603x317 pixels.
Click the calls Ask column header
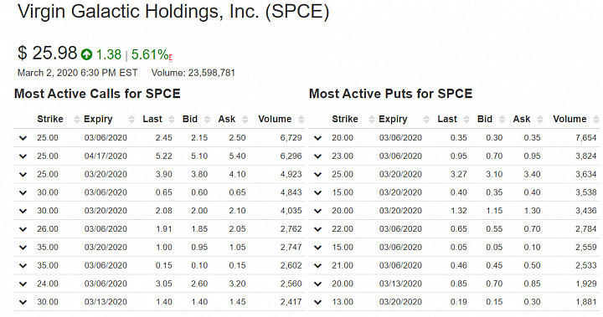[x=226, y=119]
